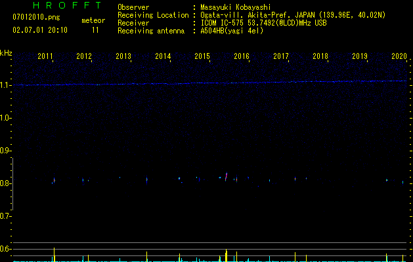Click the 'Receiving Location' label
This screenshot has width=413, height=262.
pyautogui.click(x=153, y=15)
